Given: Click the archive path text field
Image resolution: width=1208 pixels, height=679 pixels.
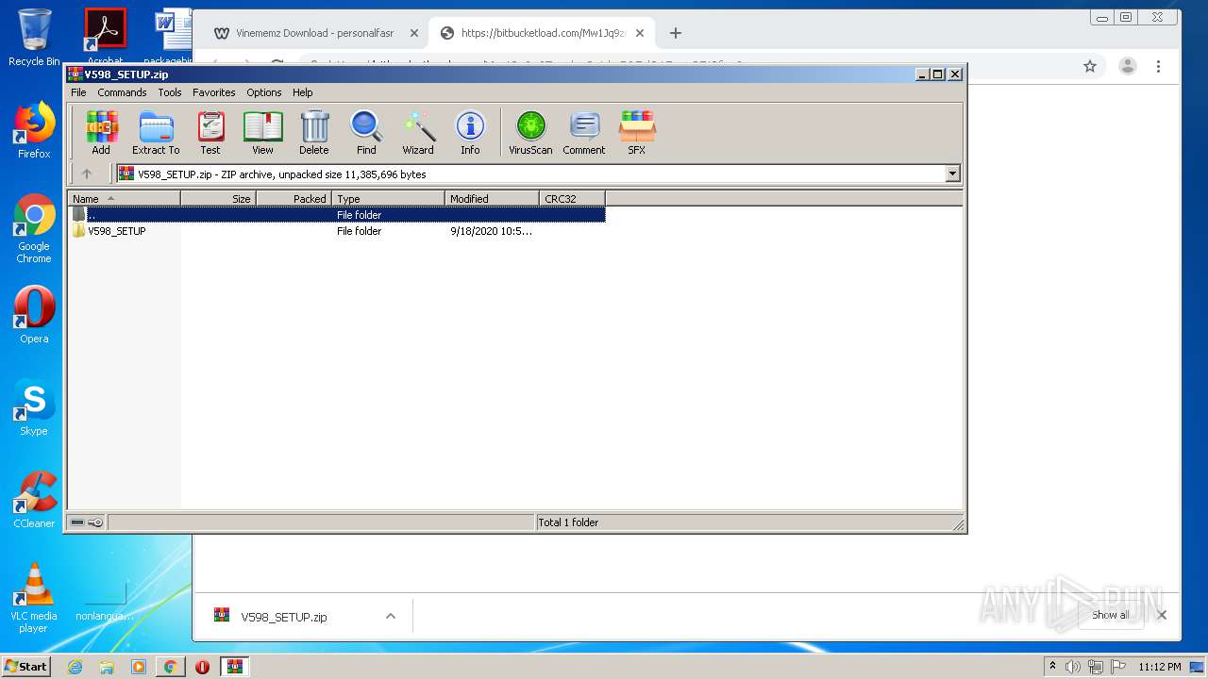Looking at the screenshot, I should 531,174.
